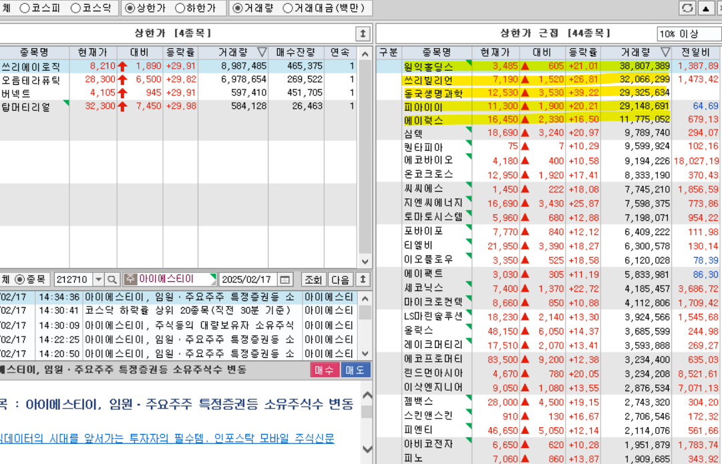Image resolution: width=722 pixels, height=464 pixels.
Task: Click the 현재가 header in left table
Action: point(93,53)
